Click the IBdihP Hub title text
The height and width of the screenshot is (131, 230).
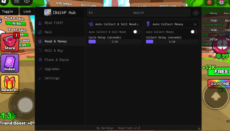point(64,13)
